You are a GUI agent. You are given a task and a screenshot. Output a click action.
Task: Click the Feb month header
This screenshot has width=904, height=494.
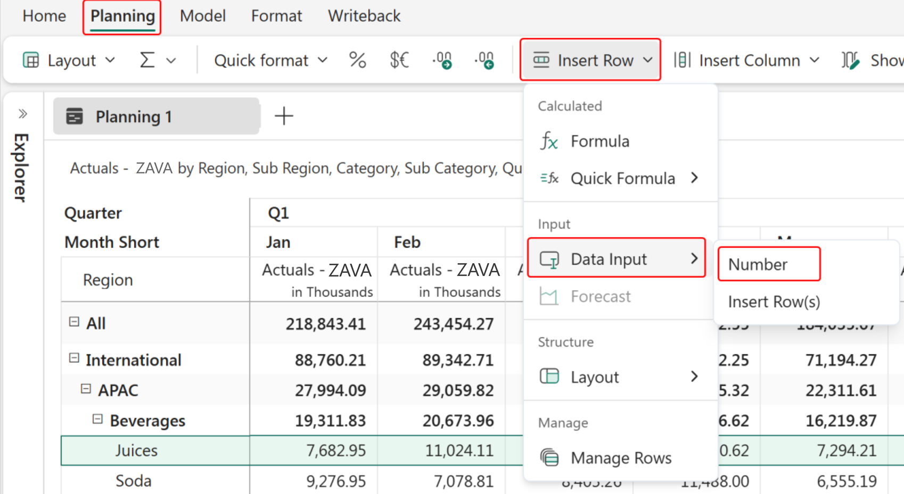[x=407, y=242]
